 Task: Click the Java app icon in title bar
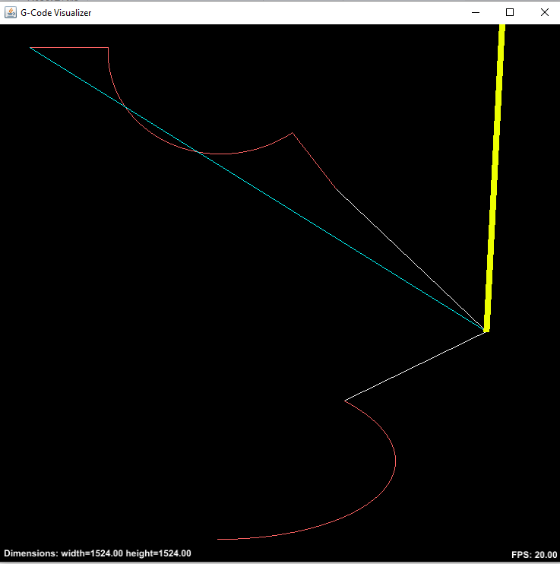tap(11, 13)
